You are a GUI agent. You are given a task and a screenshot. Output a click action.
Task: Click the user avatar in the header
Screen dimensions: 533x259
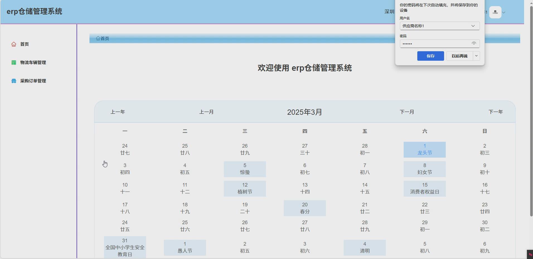pyautogui.click(x=495, y=12)
